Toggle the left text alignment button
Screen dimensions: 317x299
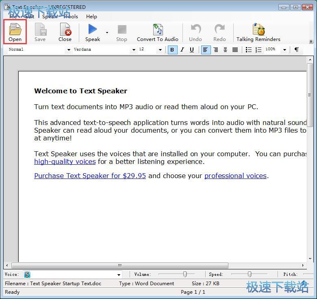tap(205, 49)
